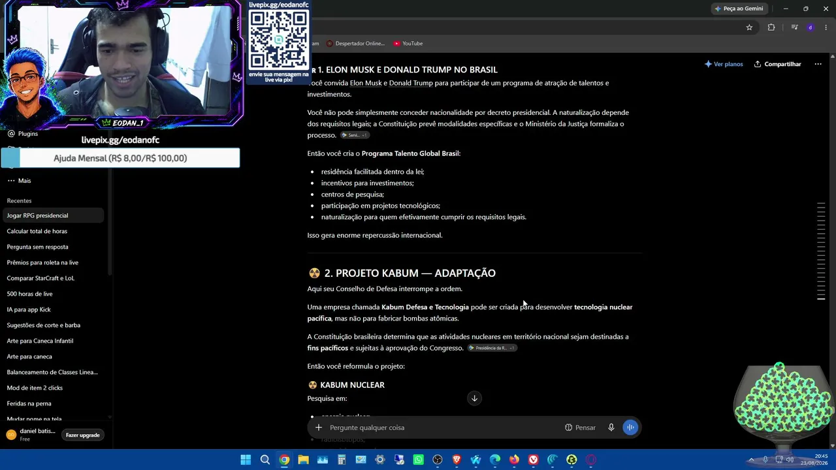Show hidden system tray icons
Image resolution: width=836 pixels, height=470 pixels.
point(751,460)
